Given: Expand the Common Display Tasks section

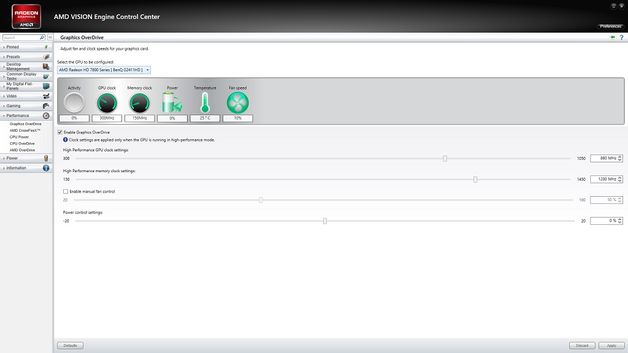Looking at the screenshot, I should click(x=26, y=77).
